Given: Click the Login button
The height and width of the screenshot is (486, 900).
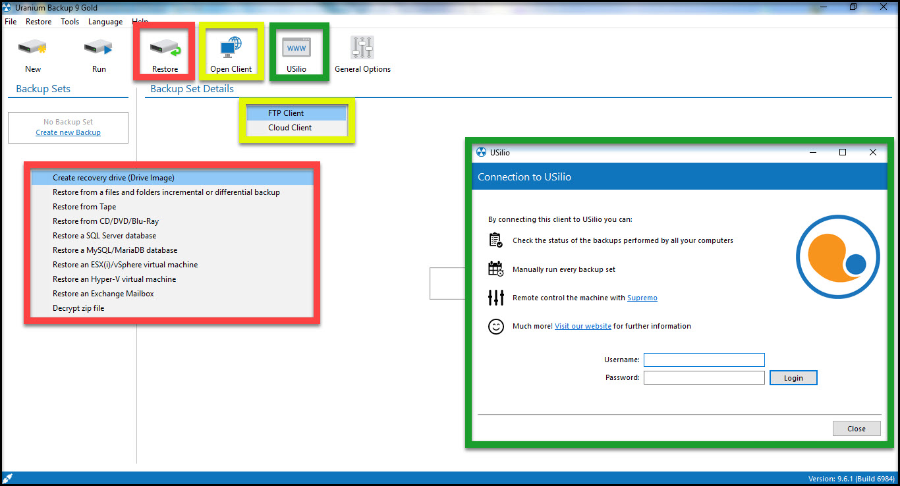Looking at the screenshot, I should click(x=793, y=378).
